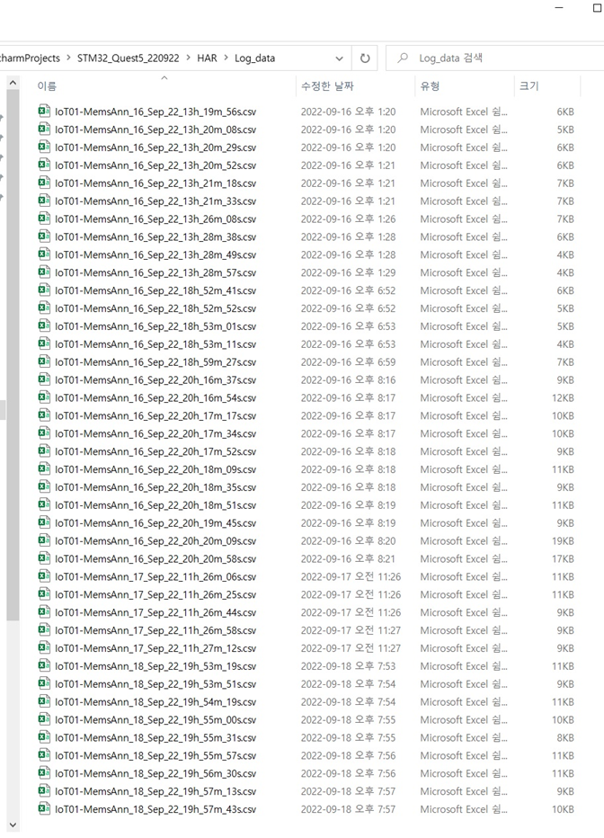The height and width of the screenshot is (838, 604).
Task: Select file name IoT01-MemsAnn_16_Sep_22_20h_20m_58s.csv
Action: point(155,559)
